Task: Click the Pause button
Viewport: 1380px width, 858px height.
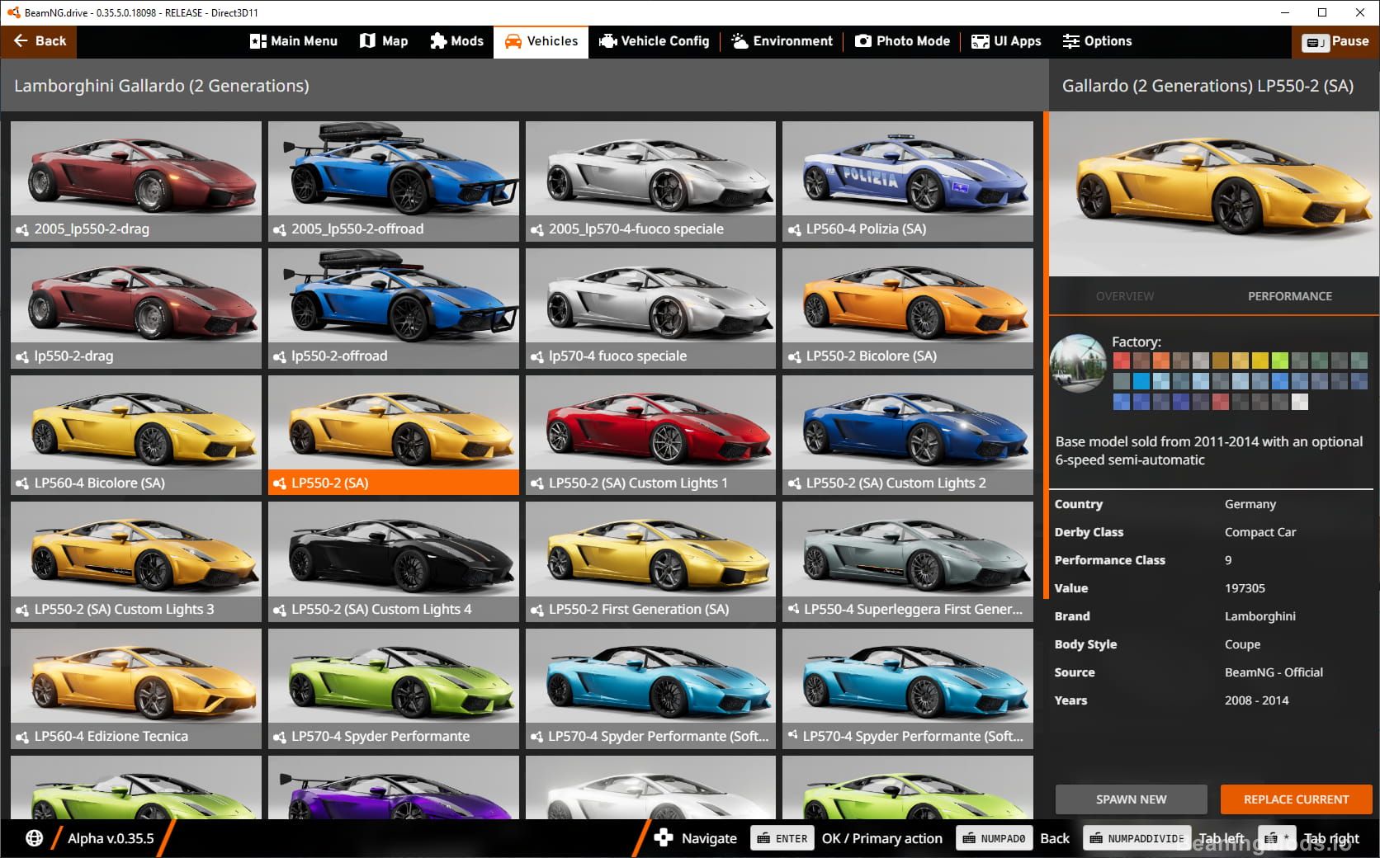Action: click(1335, 41)
